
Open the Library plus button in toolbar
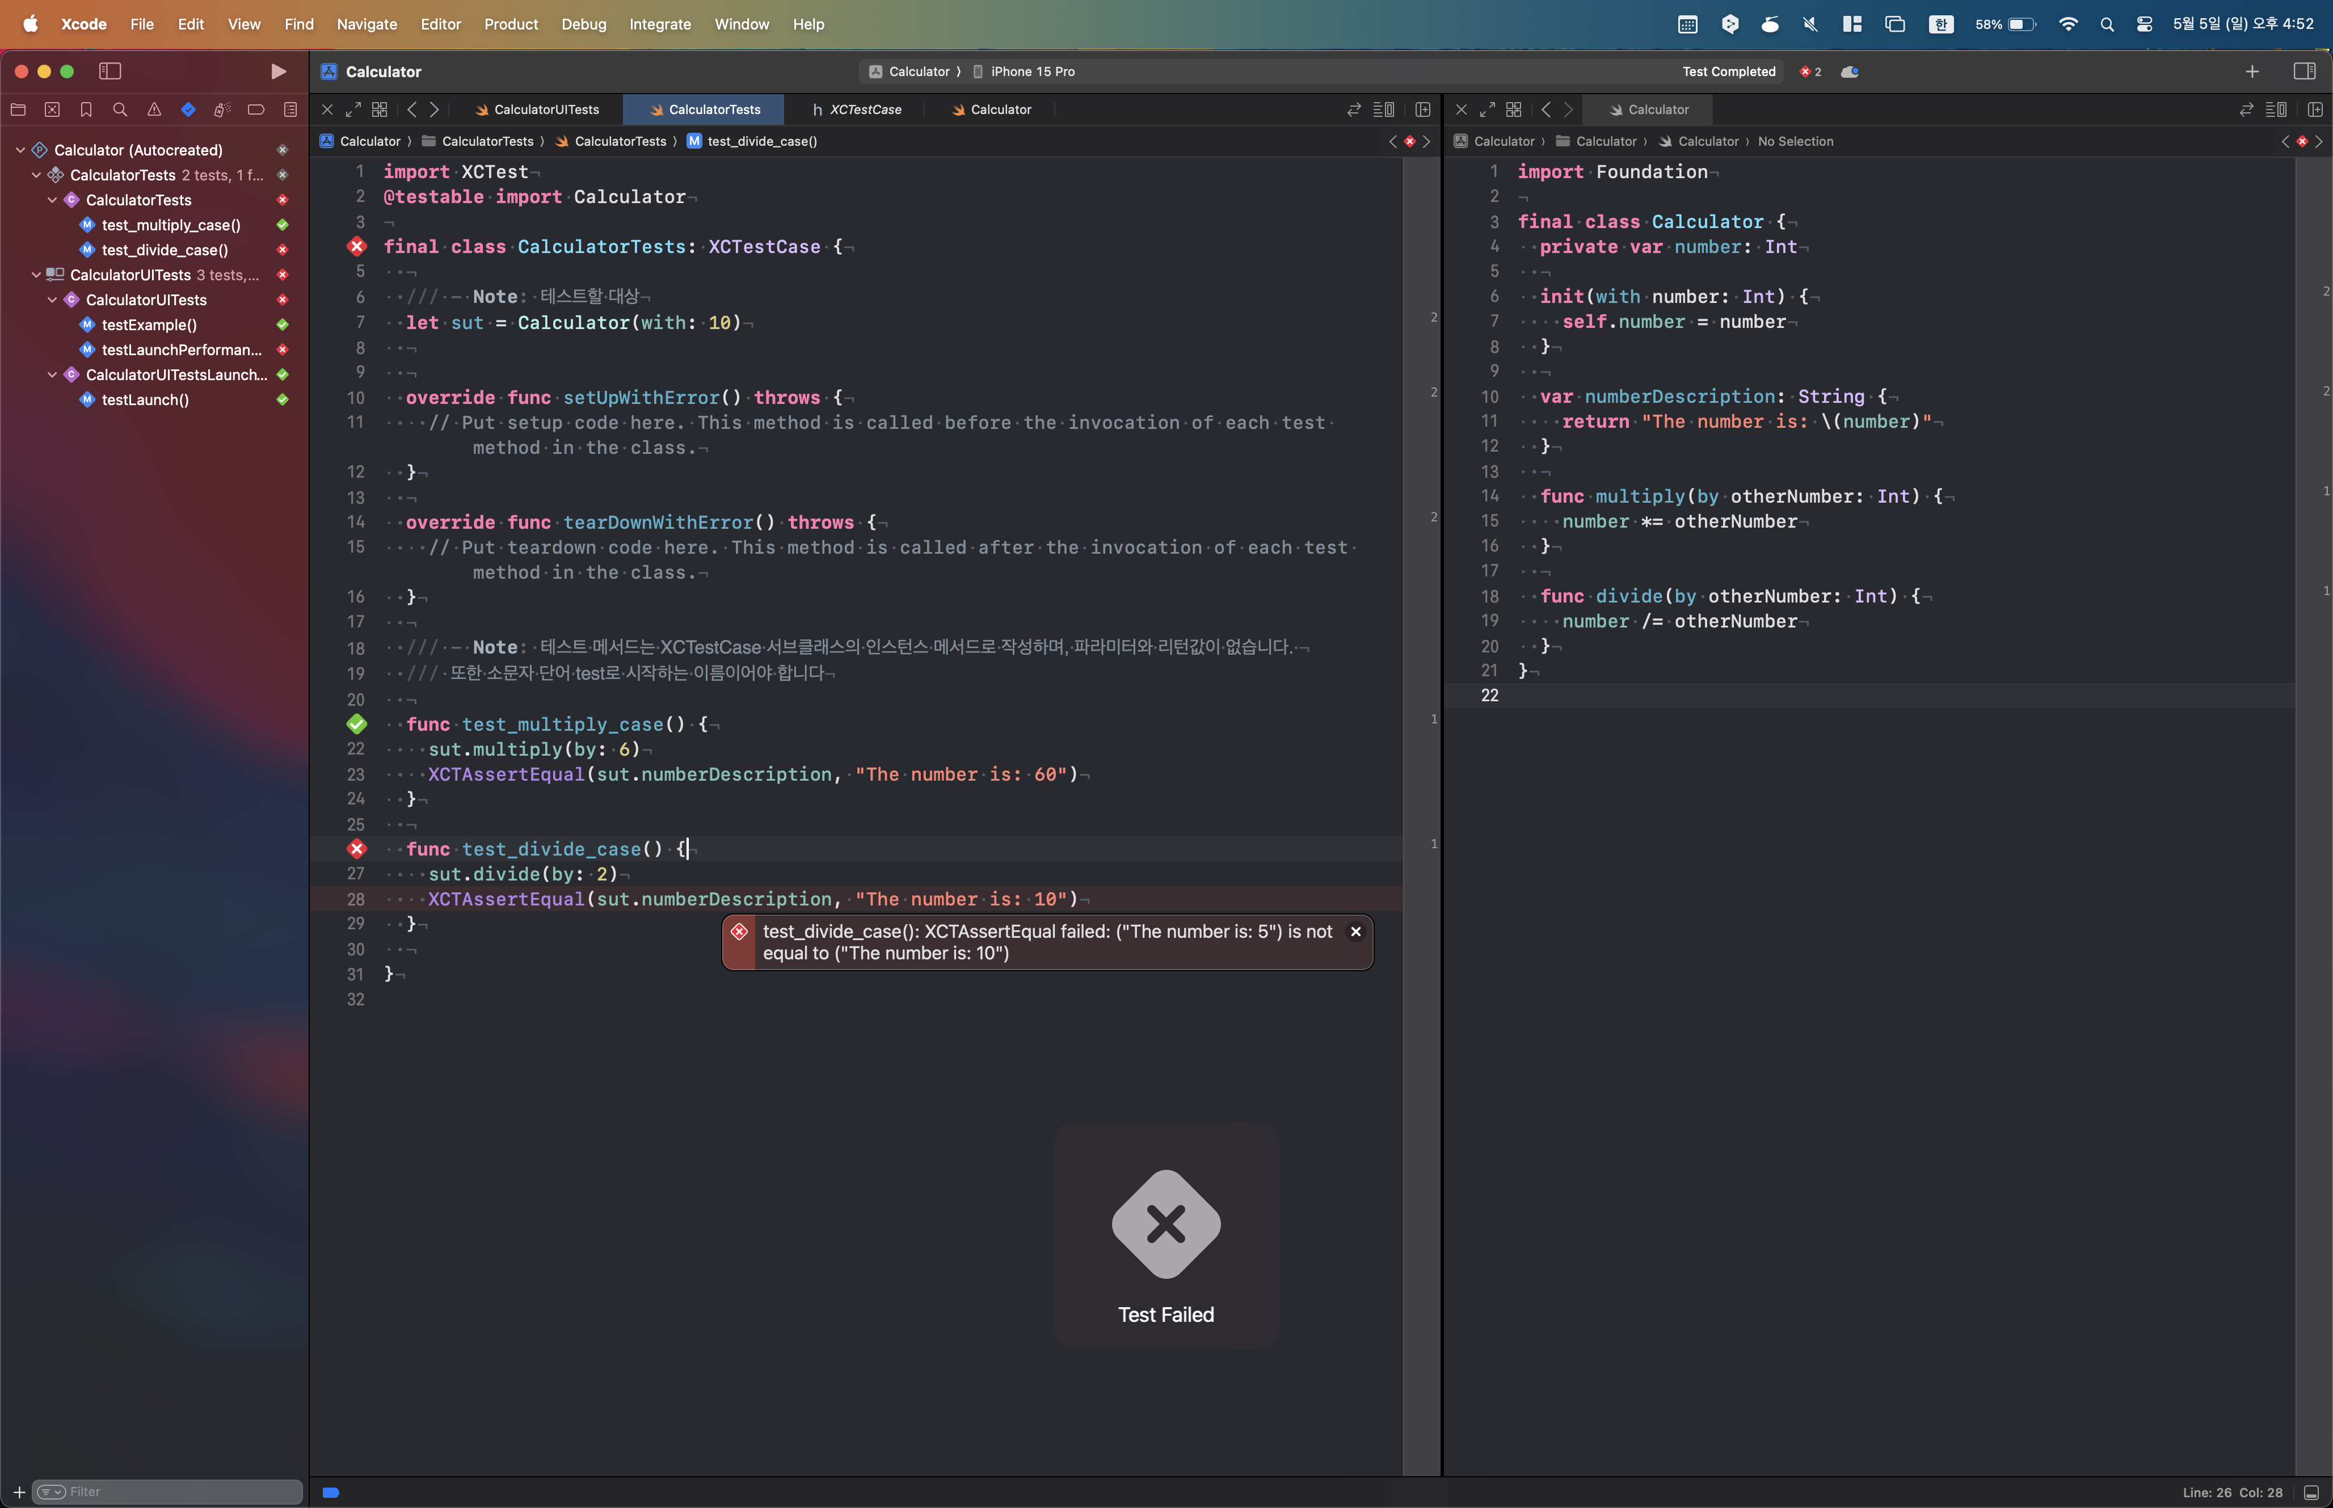click(2252, 71)
